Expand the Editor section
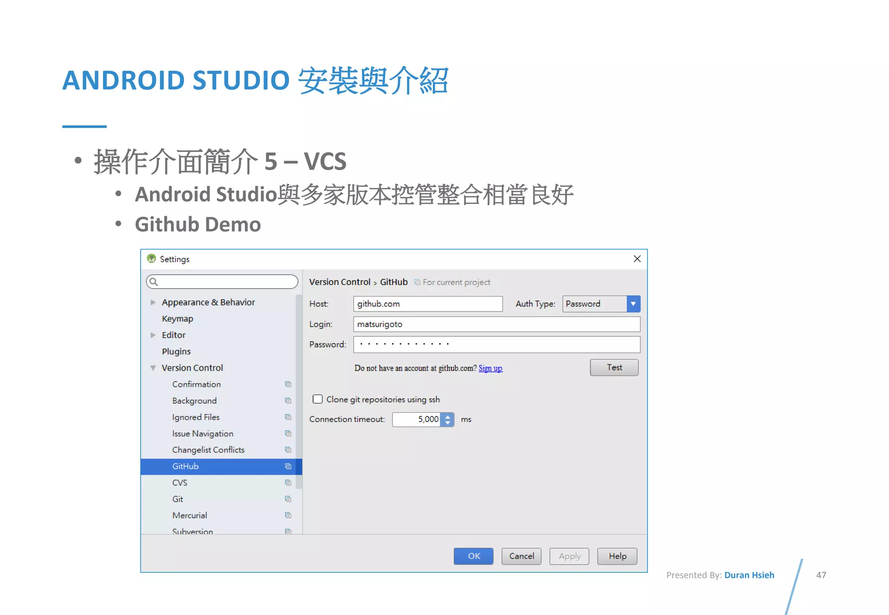The height and width of the screenshot is (615, 889). tap(153, 335)
